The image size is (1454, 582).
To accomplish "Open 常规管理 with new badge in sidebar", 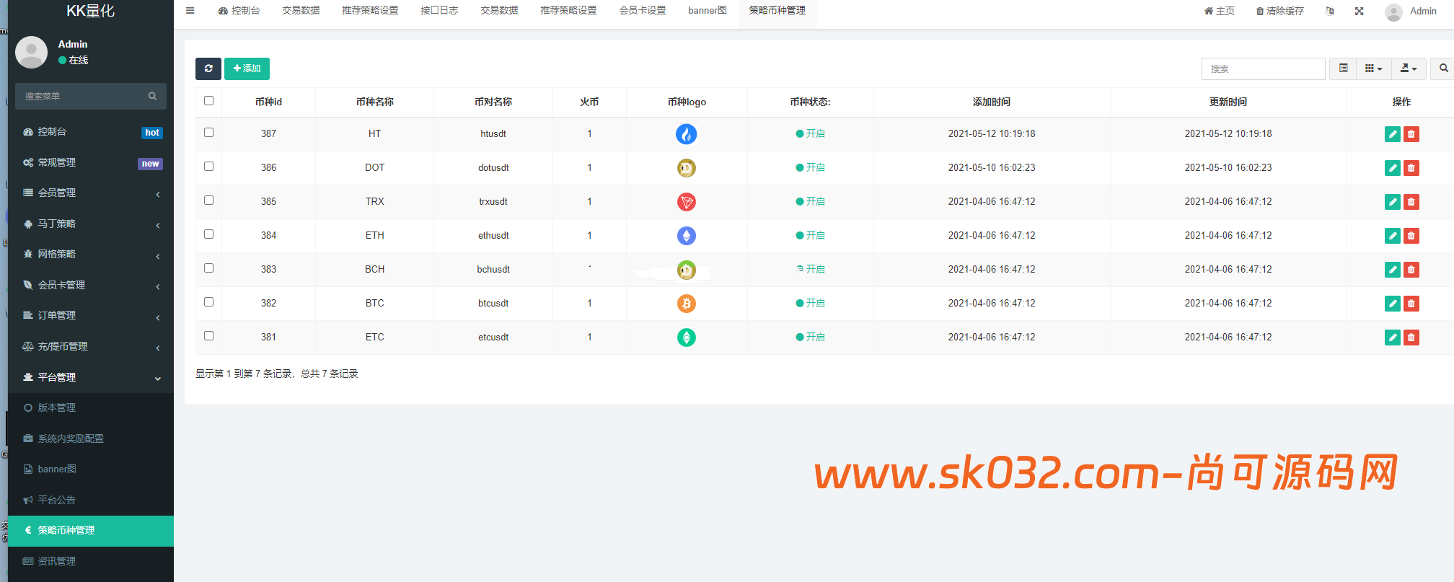I will pyautogui.click(x=91, y=163).
